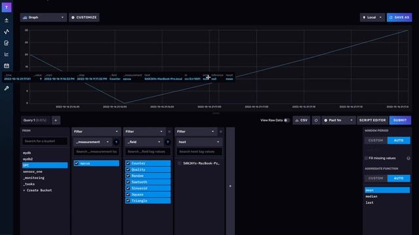Screen dimensions: 419x235
Task: Switch Aggregate Function to Custom
Action: (376, 178)
